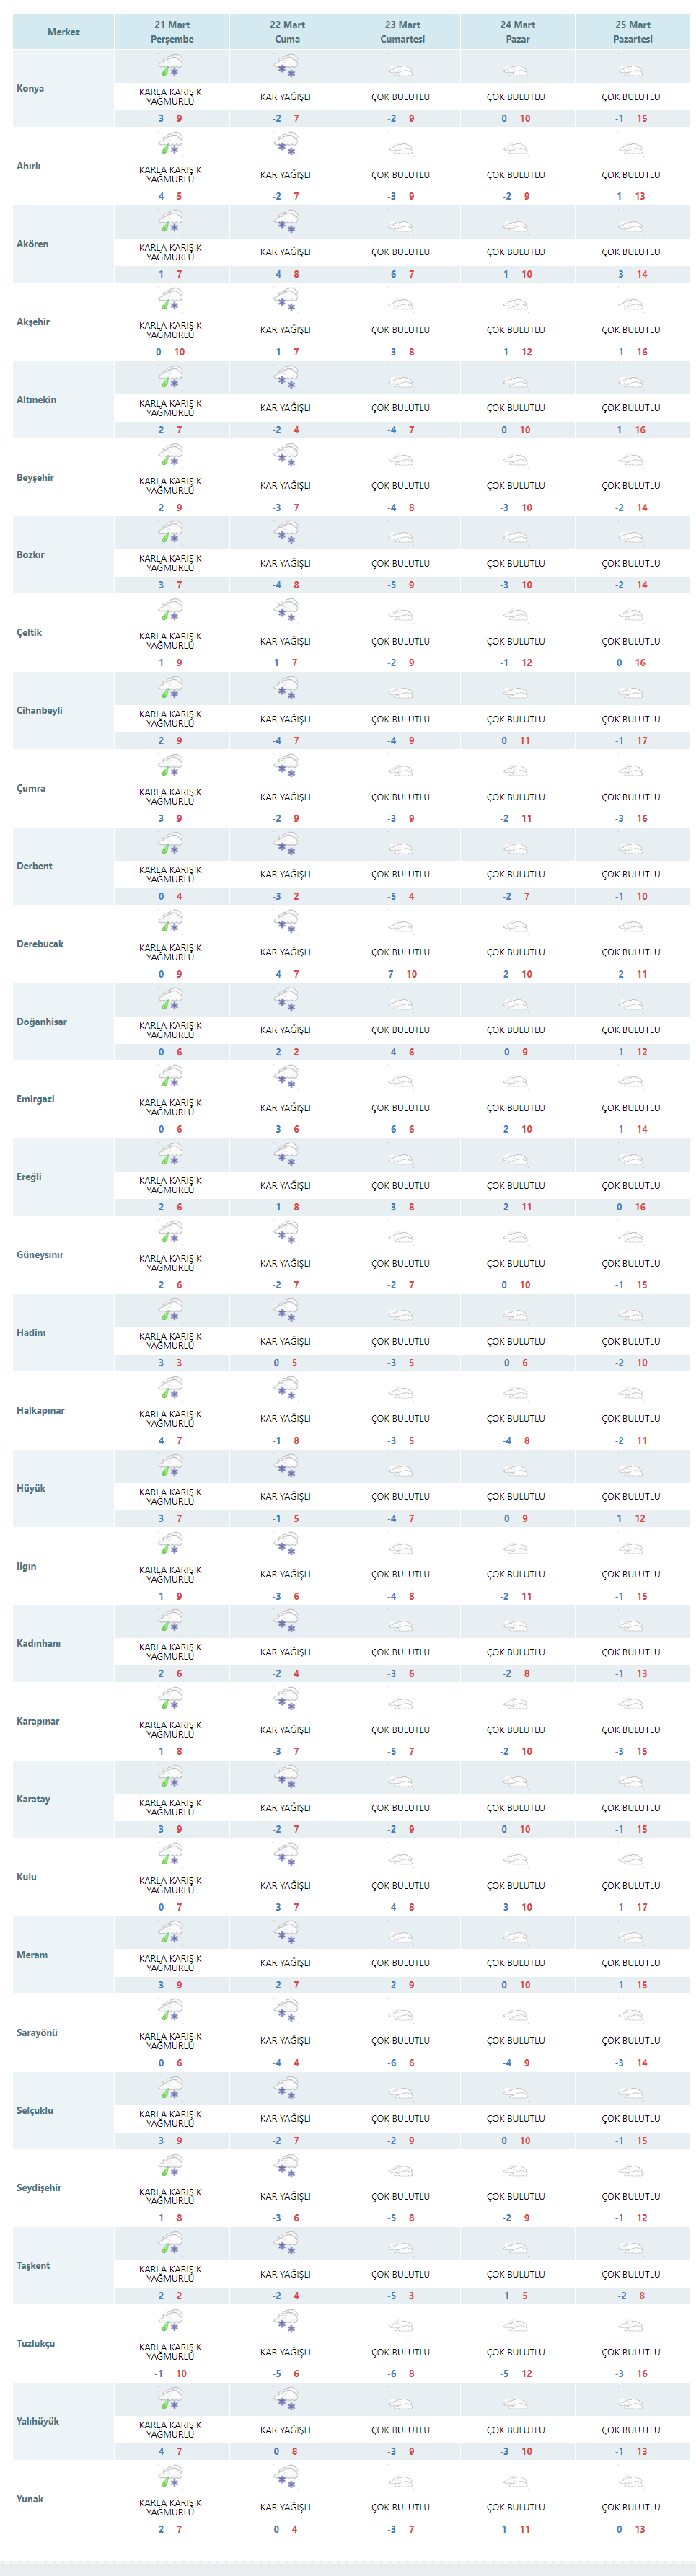Open the Beyşehir district row label

[x=35, y=478]
